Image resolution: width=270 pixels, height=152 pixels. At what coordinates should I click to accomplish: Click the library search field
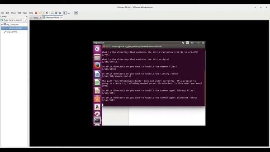(12, 20)
